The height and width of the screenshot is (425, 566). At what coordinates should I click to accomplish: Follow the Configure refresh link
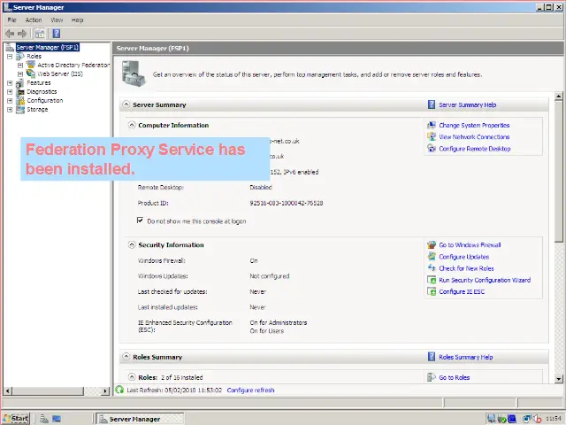point(250,390)
